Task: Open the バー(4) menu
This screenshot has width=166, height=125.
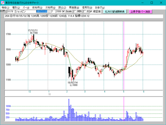Action: [x=26, y=8]
